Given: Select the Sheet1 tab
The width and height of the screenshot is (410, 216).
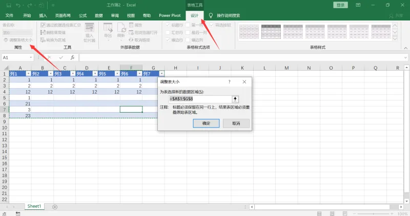Looking at the screenshot, I should tap(34, 206).
